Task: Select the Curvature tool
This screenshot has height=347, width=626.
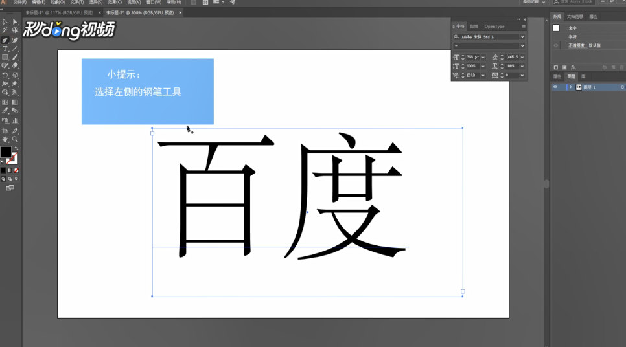Action: [x=15, y=40]
